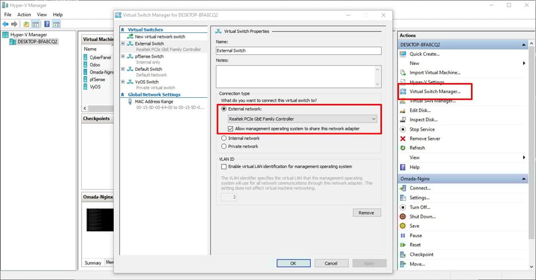Select the External network radio button
This screenshot has width=536, height=280.
[224, 108]
